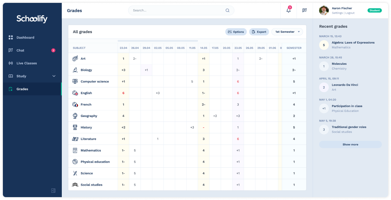Click the Mathematics calculator icon
Image resolution: width=391 pixels, height=200 pixels.
click(x=75, y=150)
